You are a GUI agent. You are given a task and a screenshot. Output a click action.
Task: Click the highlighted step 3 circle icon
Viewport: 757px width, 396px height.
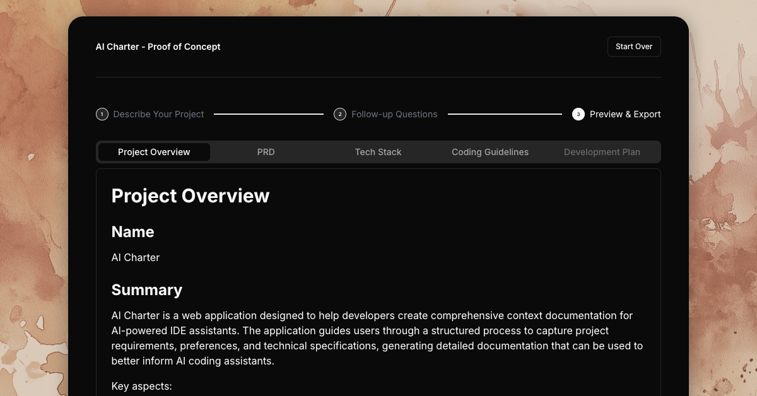coord(578,114)
